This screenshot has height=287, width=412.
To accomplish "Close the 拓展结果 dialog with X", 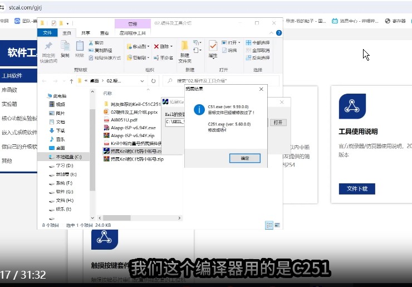I will (261, 89).
